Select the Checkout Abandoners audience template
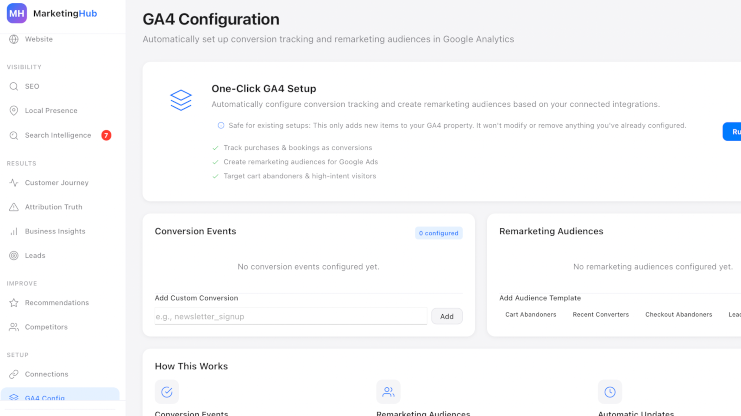The width and height of the screenshot is (741, 416). pos(678,314)
